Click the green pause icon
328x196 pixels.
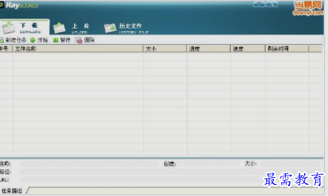point(55,40)
